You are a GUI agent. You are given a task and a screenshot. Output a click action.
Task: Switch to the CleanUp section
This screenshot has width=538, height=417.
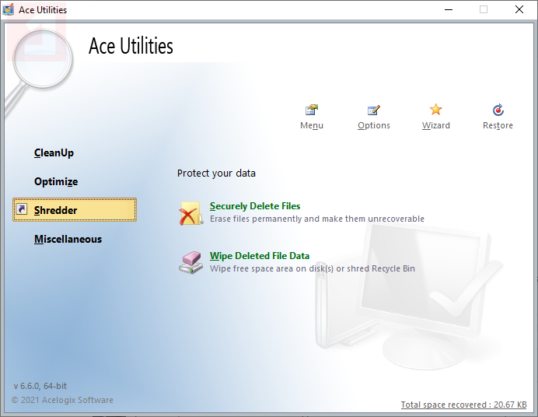click(54, 152)
